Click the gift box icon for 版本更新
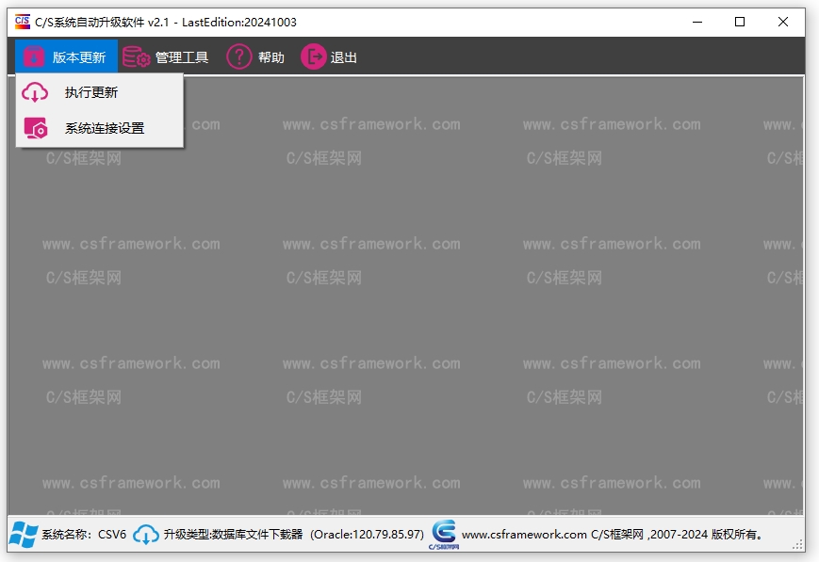The image size is (819, 562). [34, 57]
